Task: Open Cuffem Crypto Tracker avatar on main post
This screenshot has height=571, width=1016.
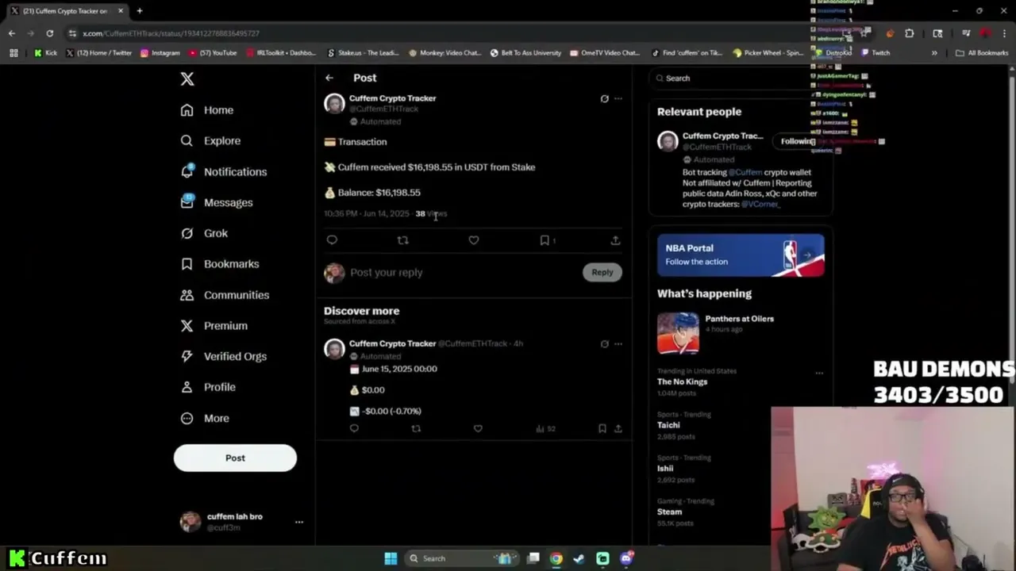Action: tap(334, 104)
